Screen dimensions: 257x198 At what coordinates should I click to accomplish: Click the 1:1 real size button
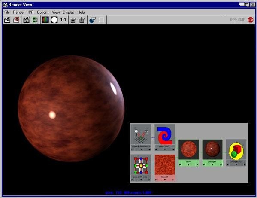63,20
